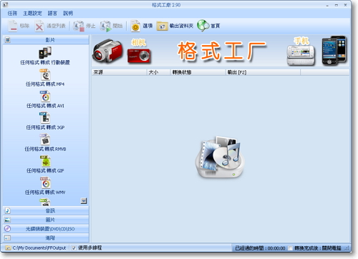Viewport: 358px width, 259px height.
Task: Collapse the Video (影片) section header
Action: pyautogui.click(x=46, y=40)
